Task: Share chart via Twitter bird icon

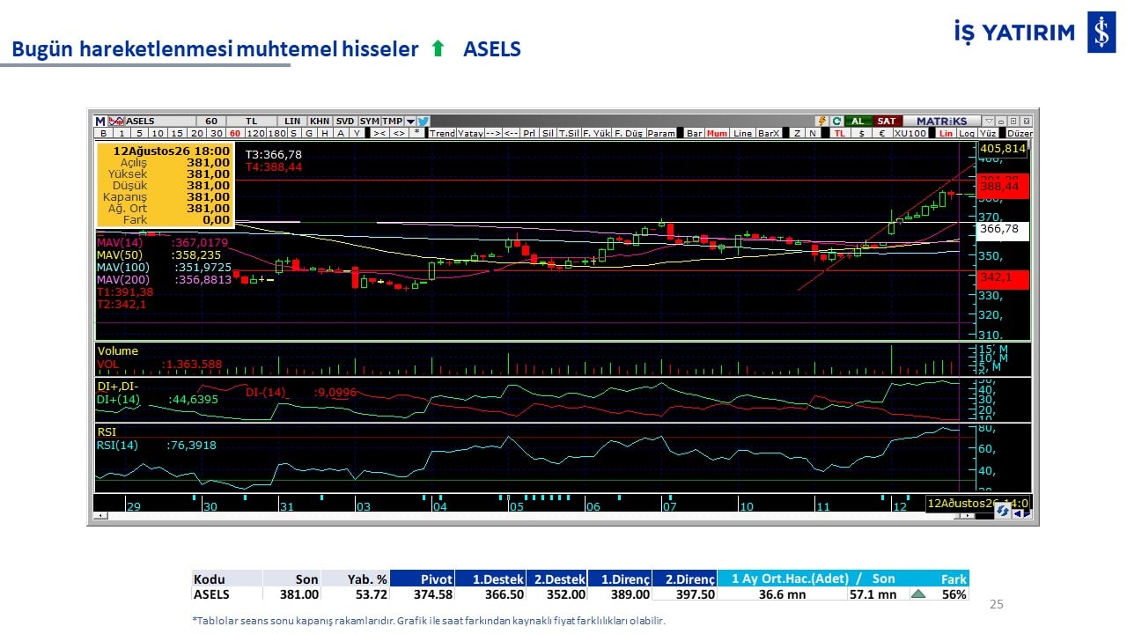Action: [x=423, y=121]
